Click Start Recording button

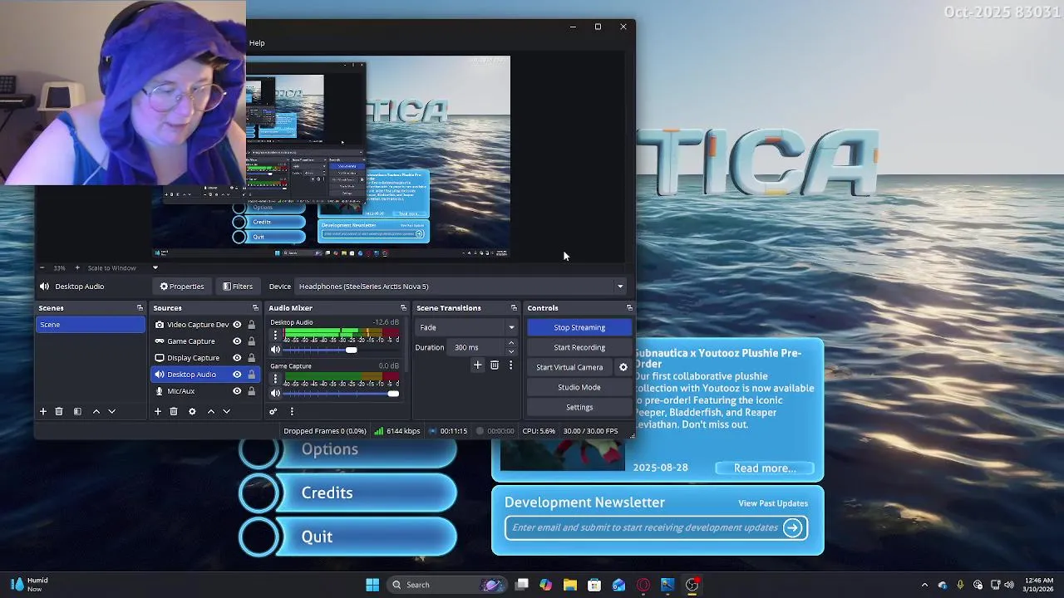[579, 347]
